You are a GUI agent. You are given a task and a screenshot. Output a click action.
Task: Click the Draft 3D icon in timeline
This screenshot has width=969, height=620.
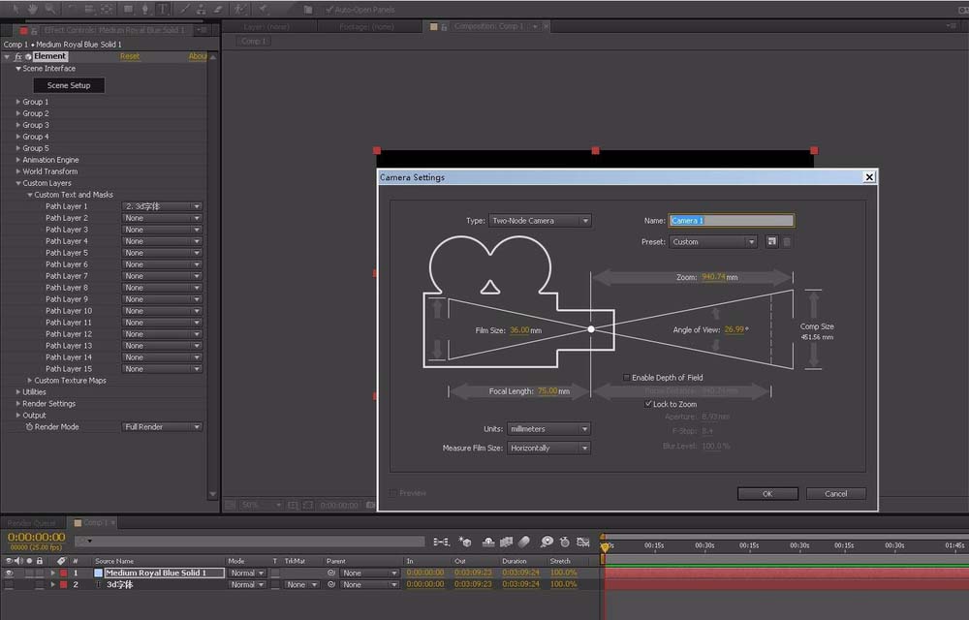[465, 542]
